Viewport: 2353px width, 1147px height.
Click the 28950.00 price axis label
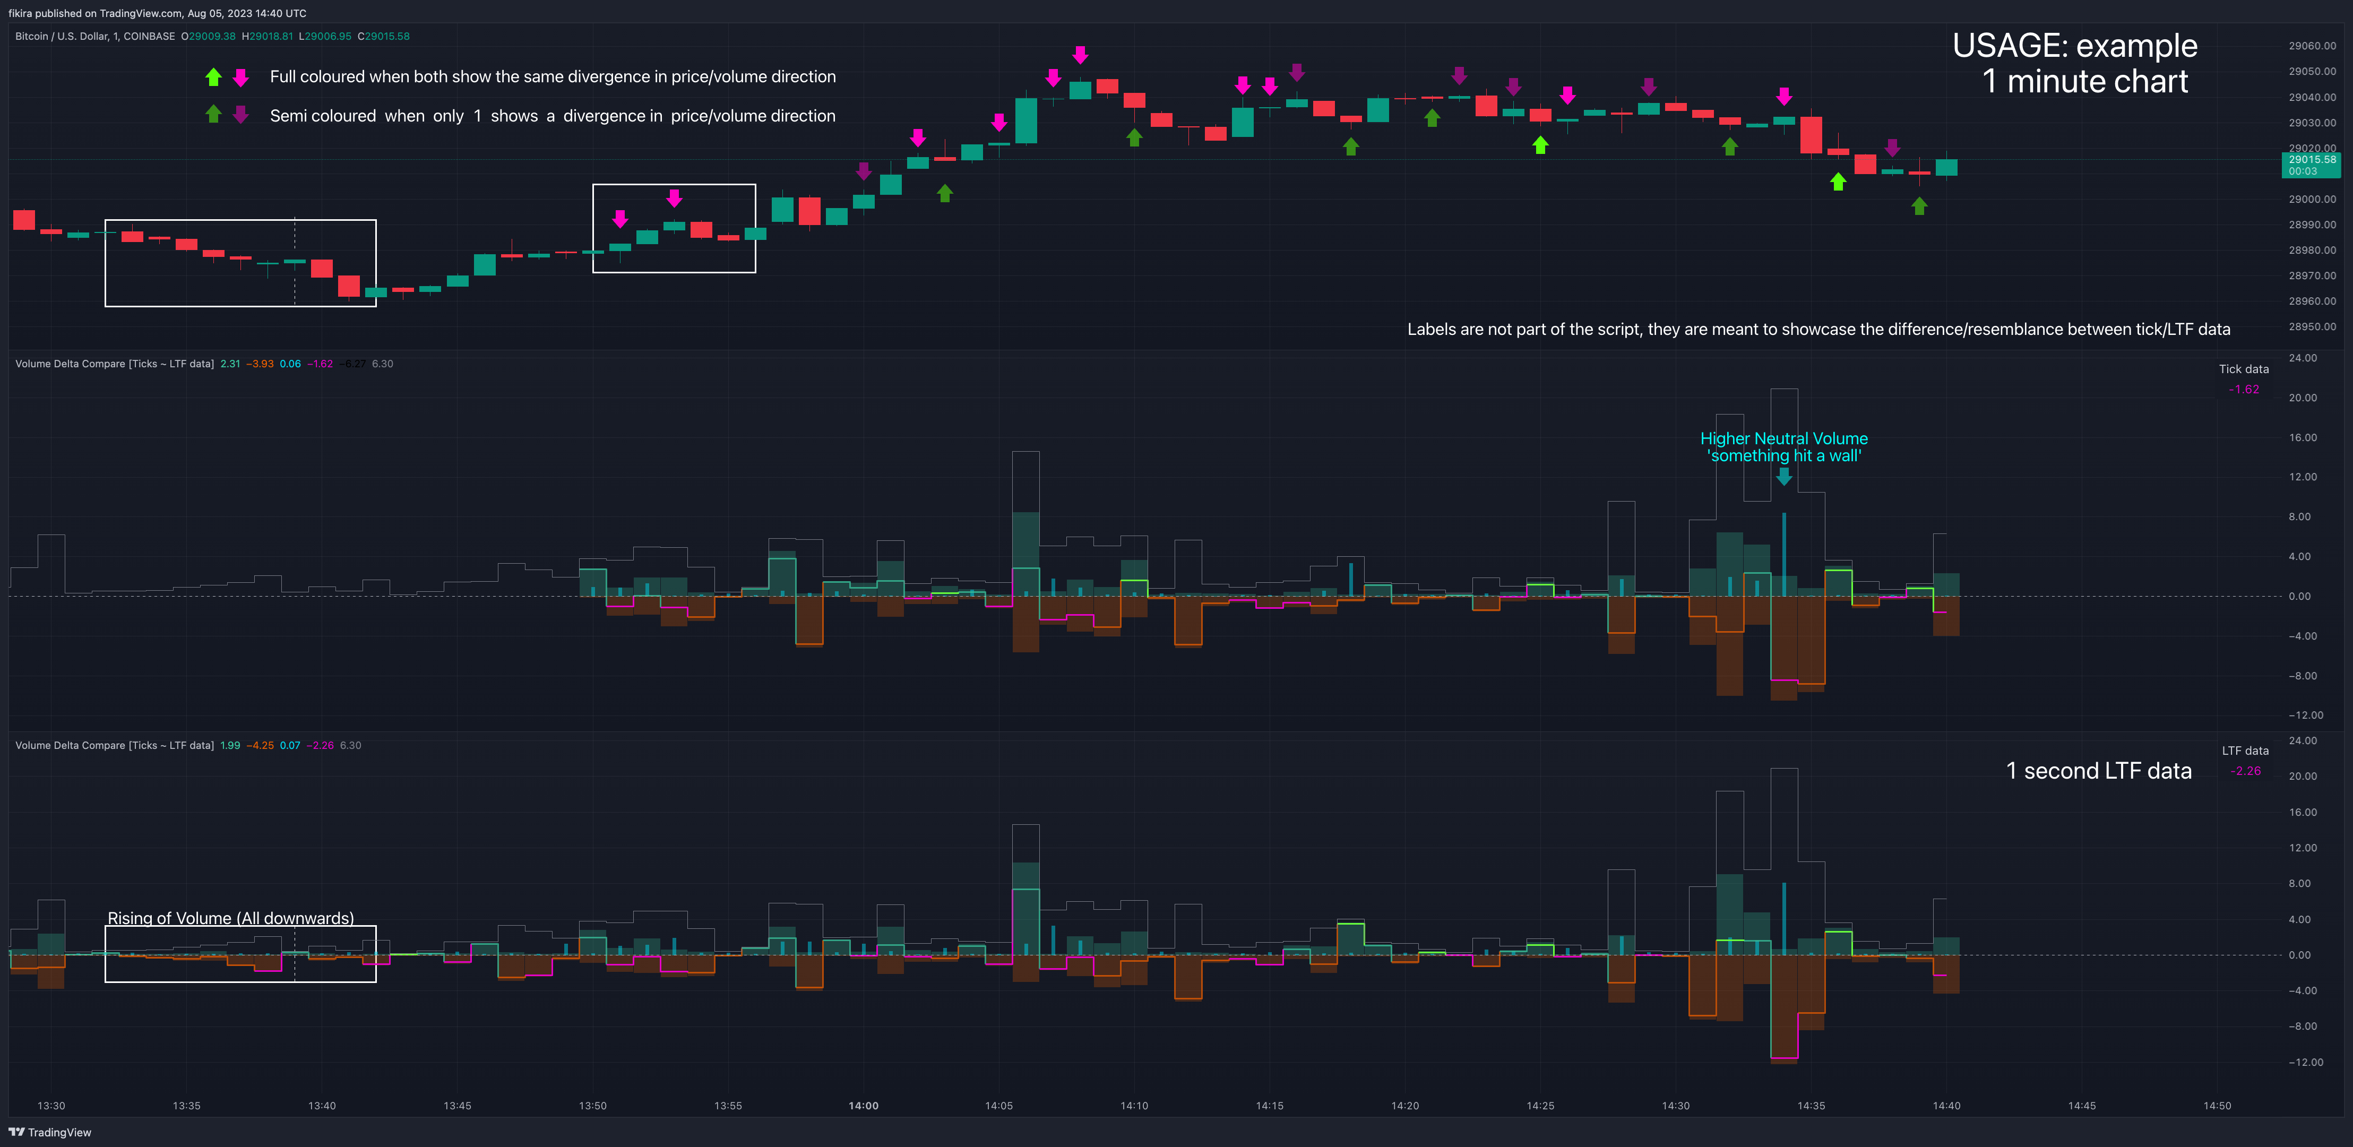2312,327
